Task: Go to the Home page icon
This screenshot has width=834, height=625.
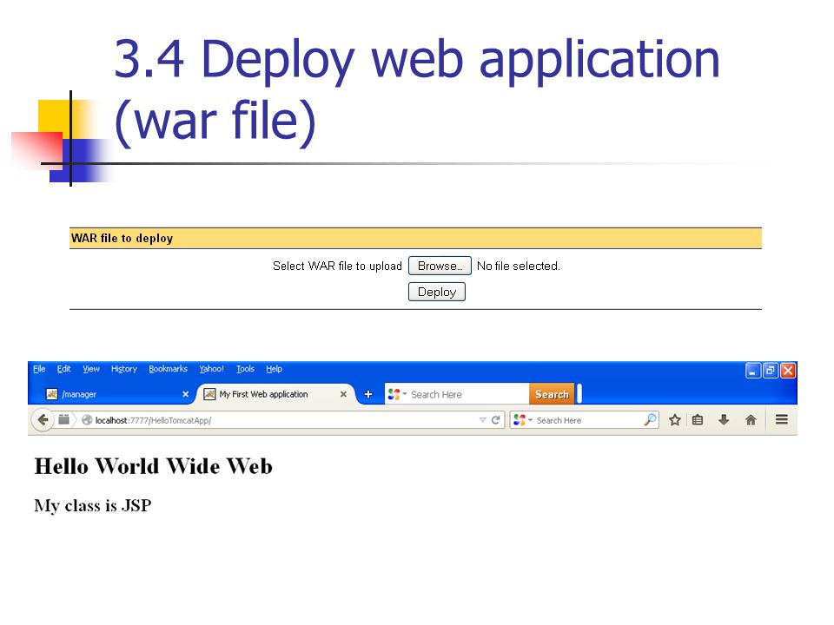Action: pyautogui.click(x=751, y=420)
